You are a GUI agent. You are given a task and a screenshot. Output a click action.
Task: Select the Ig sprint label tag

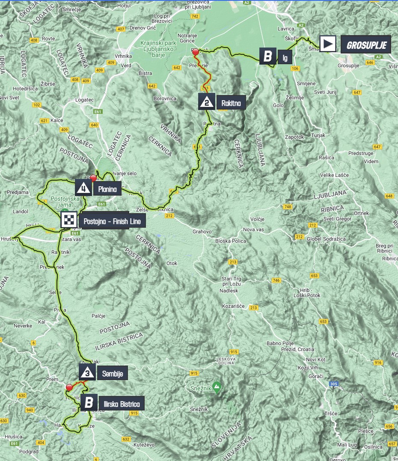[x=285, y=58]
